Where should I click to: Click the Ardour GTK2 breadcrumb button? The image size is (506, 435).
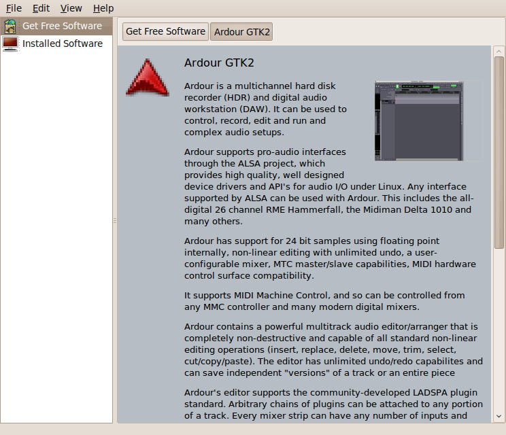click(x=241, y=32)
